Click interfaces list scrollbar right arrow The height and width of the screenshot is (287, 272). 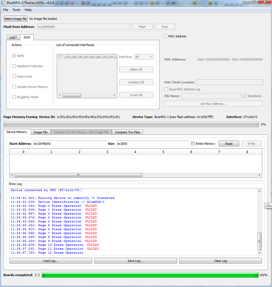(114, 95)
